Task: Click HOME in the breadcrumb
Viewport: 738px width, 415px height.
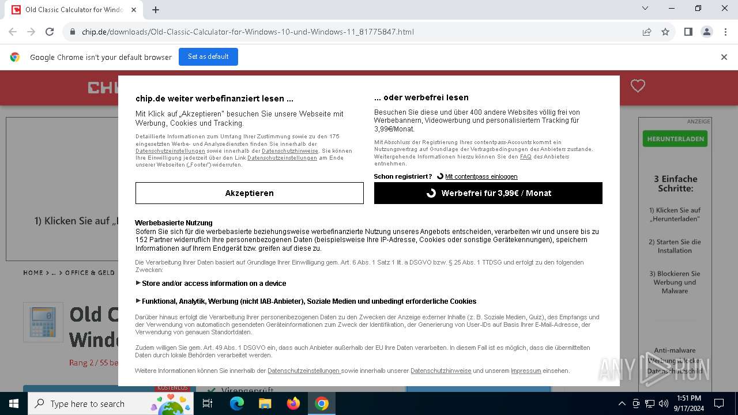Action: point(33,273)
